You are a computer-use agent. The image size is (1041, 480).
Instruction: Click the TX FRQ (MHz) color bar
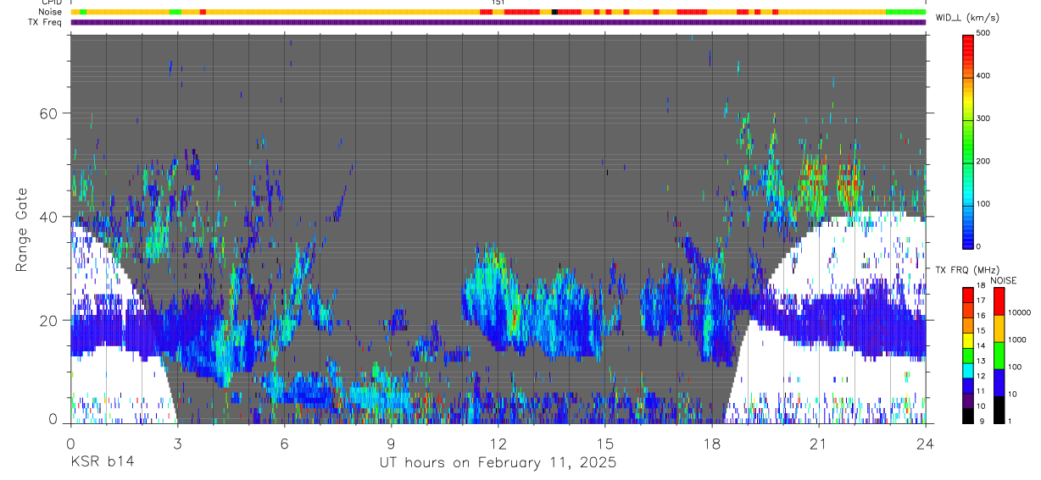point(968,355)
